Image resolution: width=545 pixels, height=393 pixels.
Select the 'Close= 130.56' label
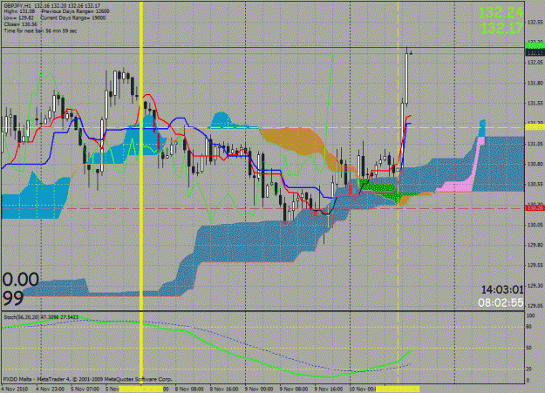tap(21, 24)
